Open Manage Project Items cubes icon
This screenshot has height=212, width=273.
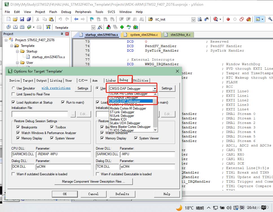[109, 27]
